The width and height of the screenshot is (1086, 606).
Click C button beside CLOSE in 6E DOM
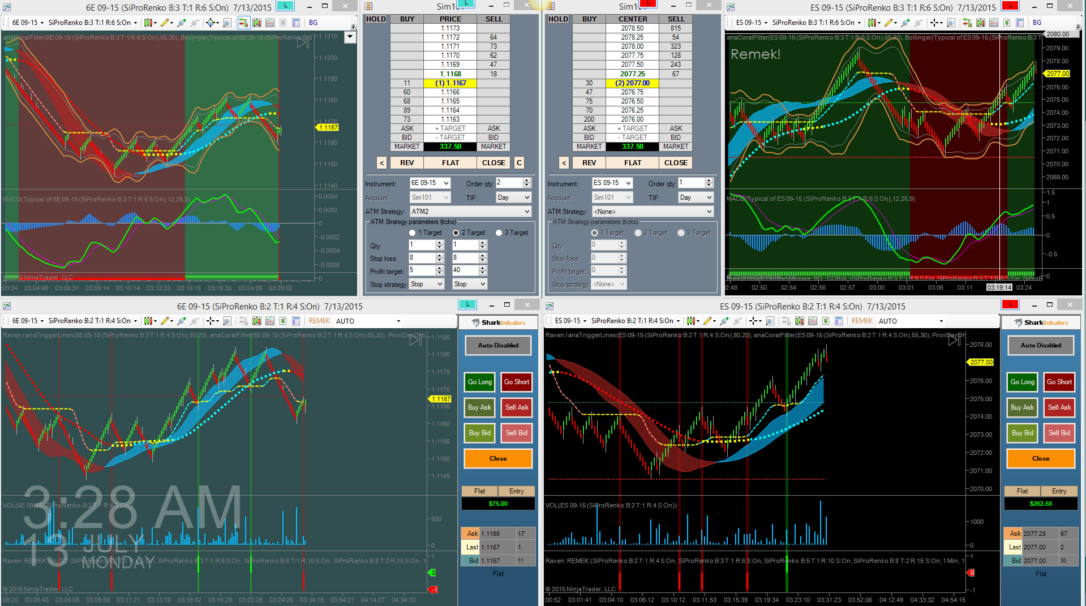(519, 163)
